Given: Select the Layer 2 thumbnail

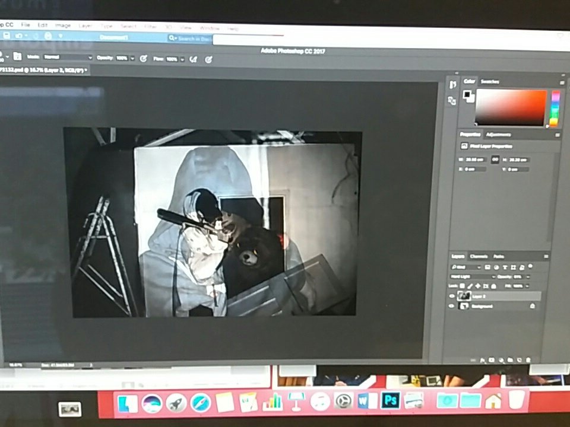Looking at the screenshot, I should (464, 296).
